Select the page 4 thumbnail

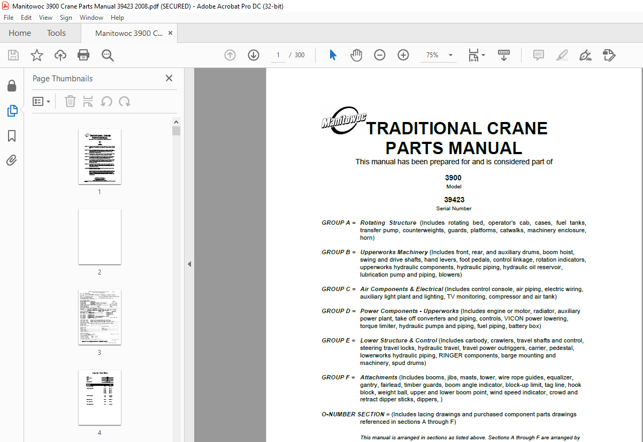pyautogui.click(x=99, y=397)
